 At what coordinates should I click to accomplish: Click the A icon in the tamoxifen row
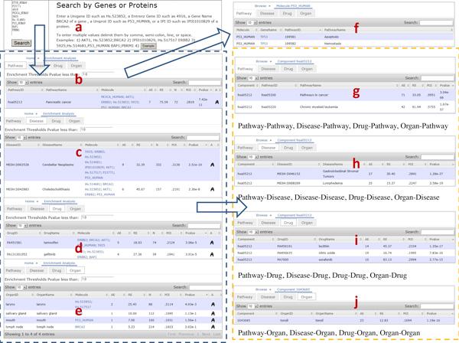pyautogui.click(x=212, y=243)
